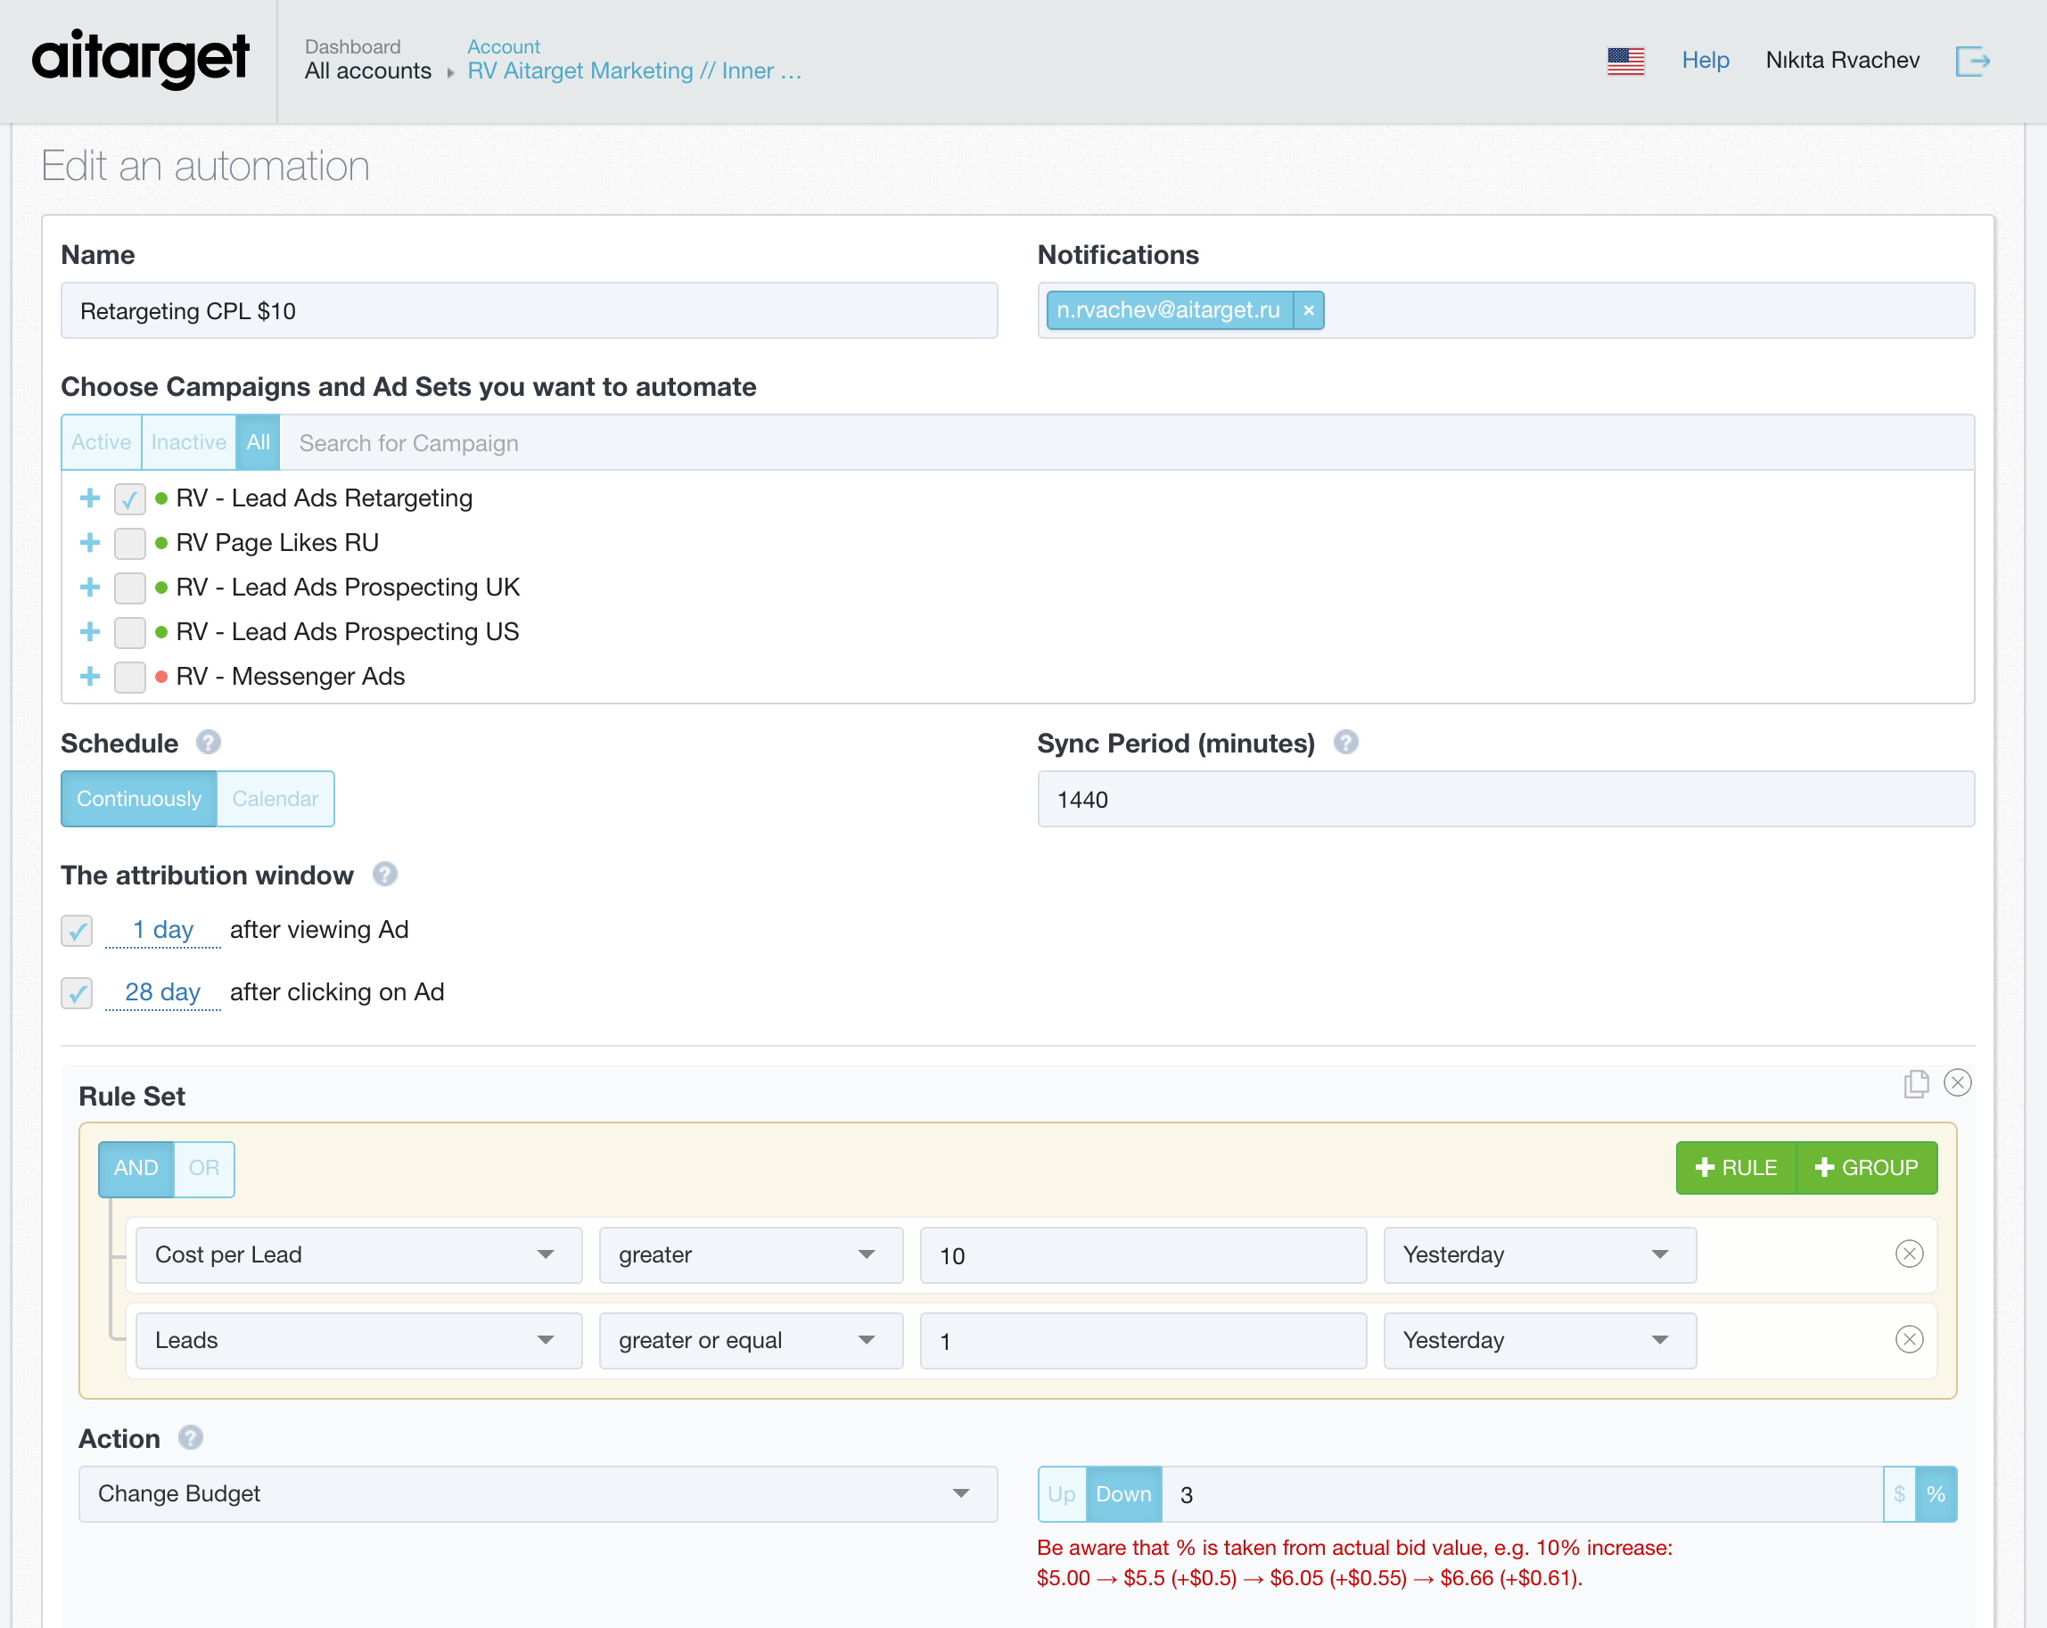Show All campaigns tab
This screenshot has height=1628, width=2047.
[259, 442]
